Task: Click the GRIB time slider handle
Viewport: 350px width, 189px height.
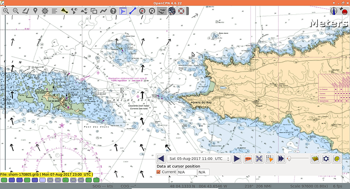Action: point(289,159)
